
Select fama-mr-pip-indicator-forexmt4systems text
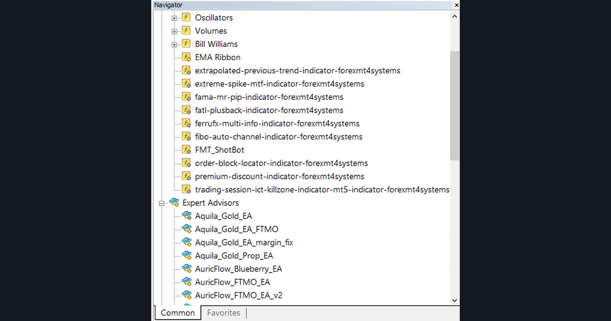coord(269,97)
